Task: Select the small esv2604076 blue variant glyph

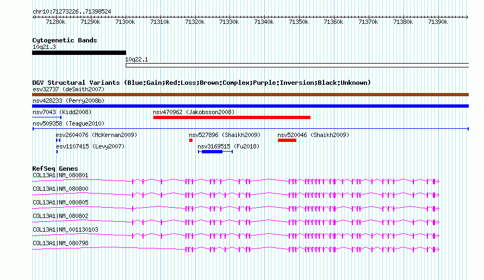Action: [x=58, y=140]
